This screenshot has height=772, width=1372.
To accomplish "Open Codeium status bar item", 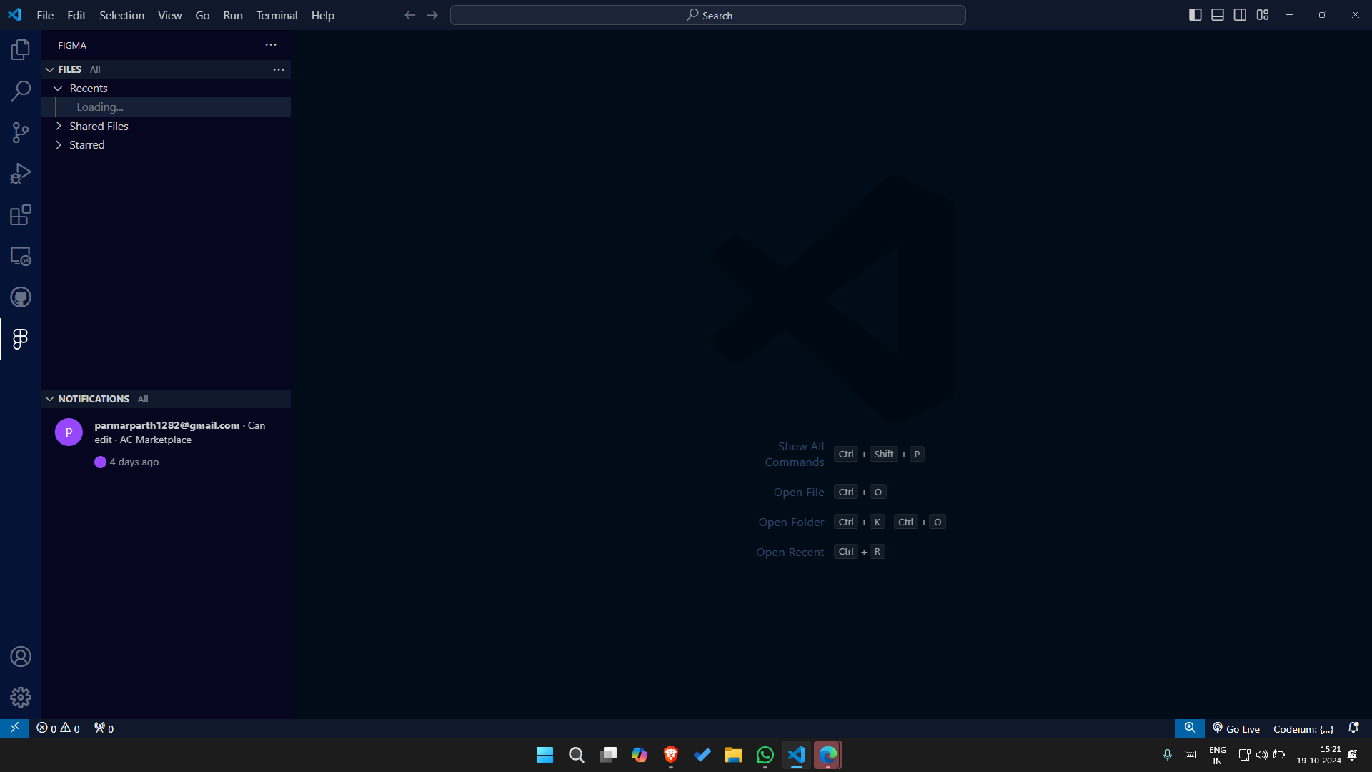I will point(1303,728).
